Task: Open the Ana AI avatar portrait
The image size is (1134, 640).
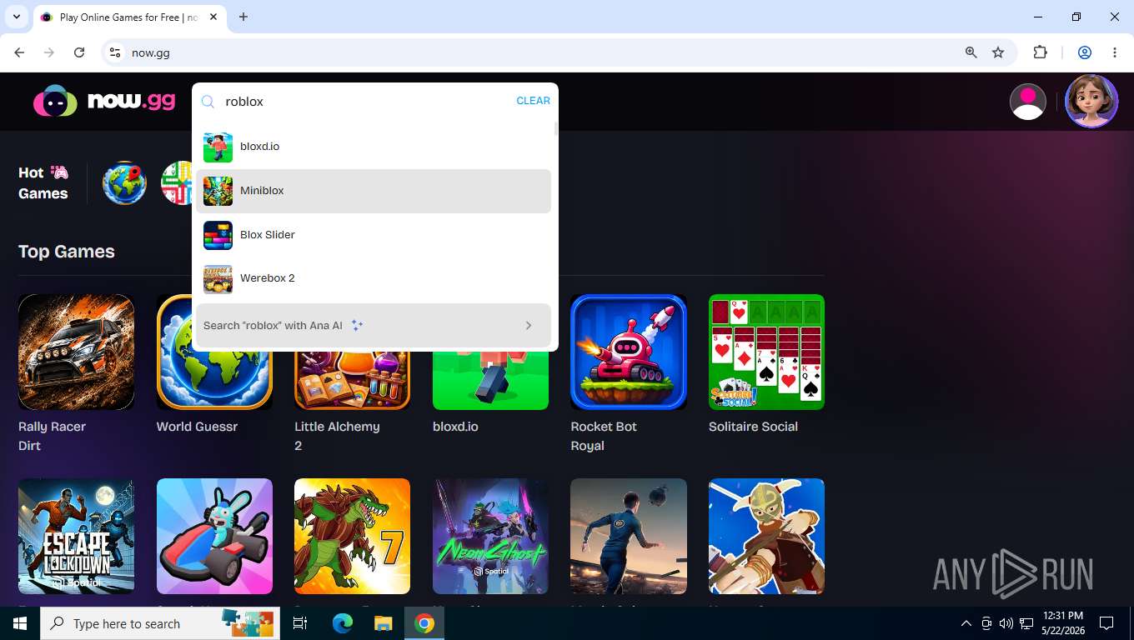Action: [1091, 102]
